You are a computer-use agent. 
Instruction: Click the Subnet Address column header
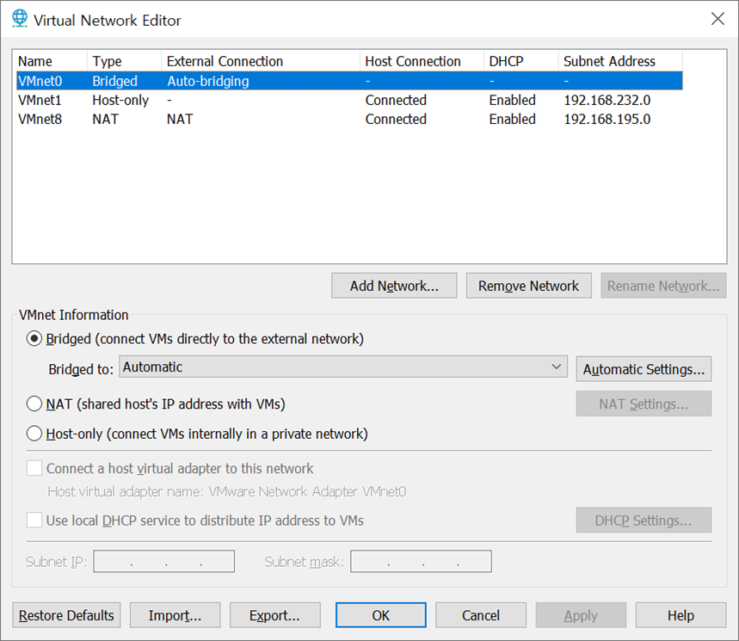click(x=620, y=61)
